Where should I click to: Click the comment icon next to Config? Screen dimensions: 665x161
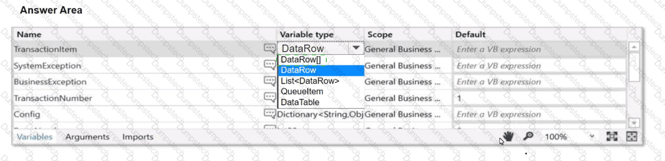click(269, 114)
